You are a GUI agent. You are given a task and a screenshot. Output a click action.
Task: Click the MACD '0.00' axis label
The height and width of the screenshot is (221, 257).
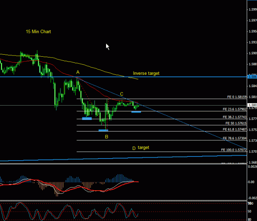251,182
